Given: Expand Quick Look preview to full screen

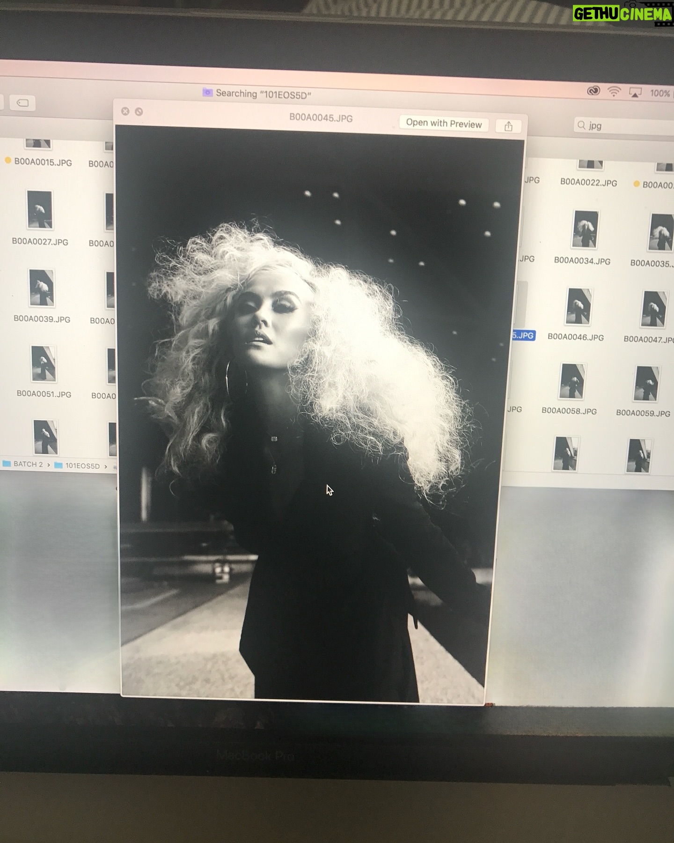Looking at the screenshot, I should point(139,111).
